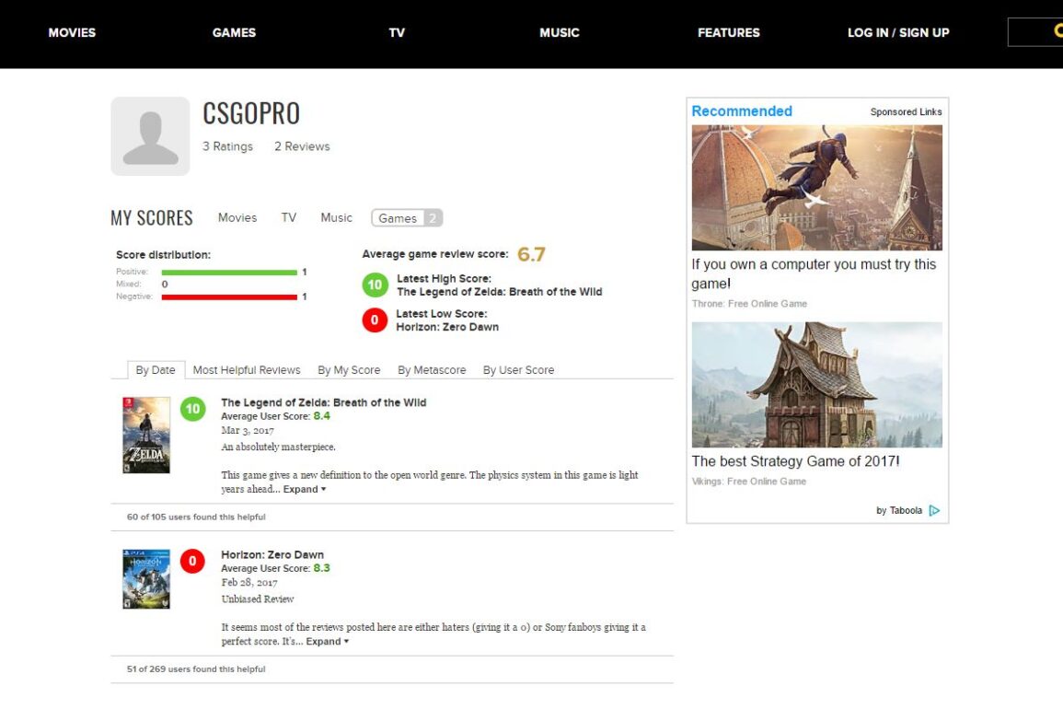The image size is (1063, 709).
Task: Switch My Scores to Music
Action: (336, 218)
